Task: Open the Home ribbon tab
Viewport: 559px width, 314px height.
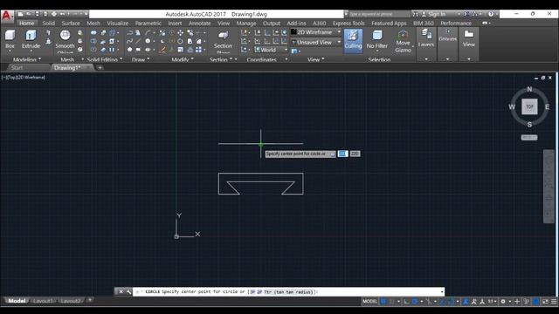Action: point(27,24)
